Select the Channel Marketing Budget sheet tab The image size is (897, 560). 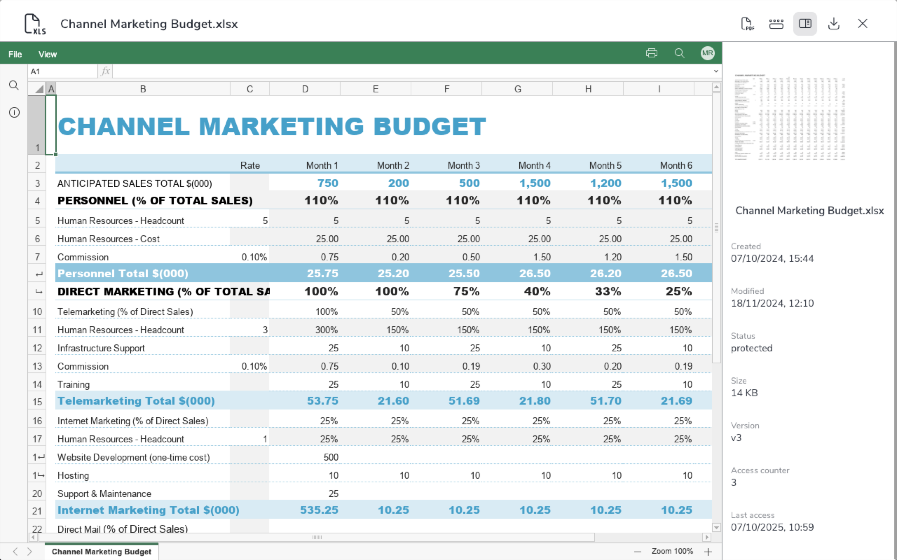pyautogui.click(x=102, y=552)
